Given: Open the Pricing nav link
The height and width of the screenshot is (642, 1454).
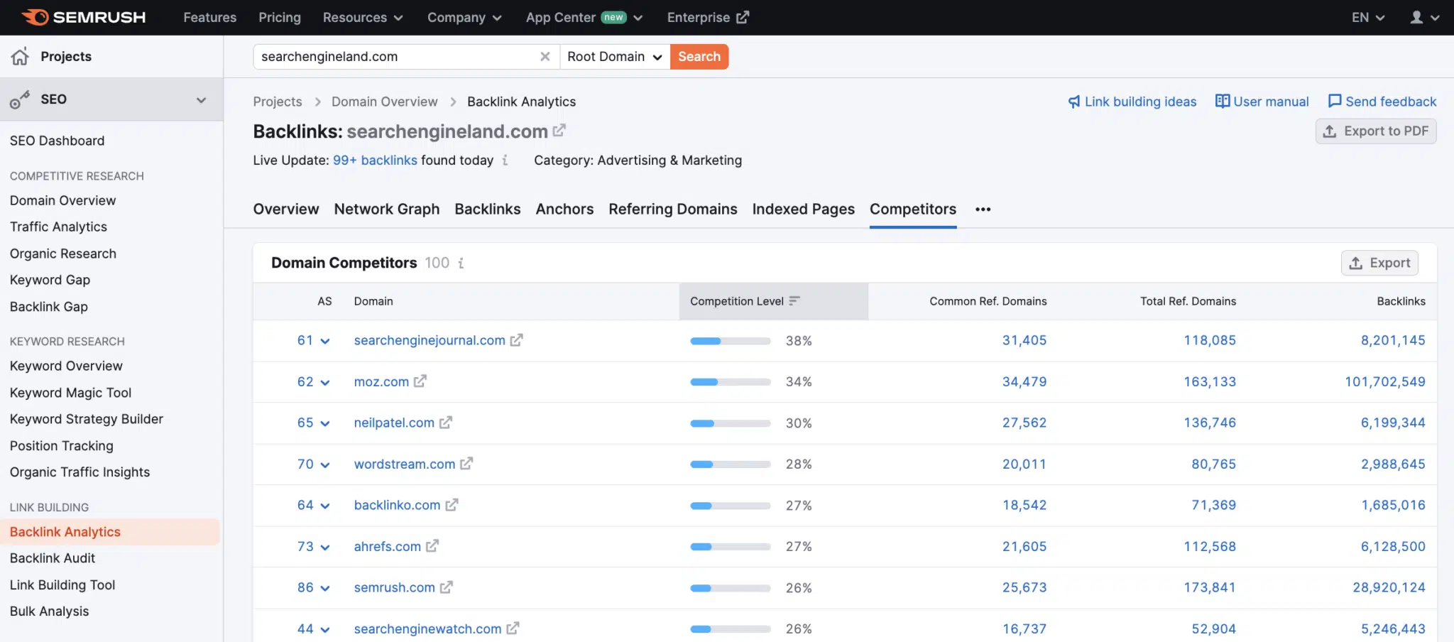Looking at the screenshot, I should click(x=280, y=17).
